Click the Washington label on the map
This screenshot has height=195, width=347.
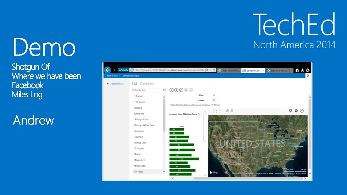click(299, 147)
